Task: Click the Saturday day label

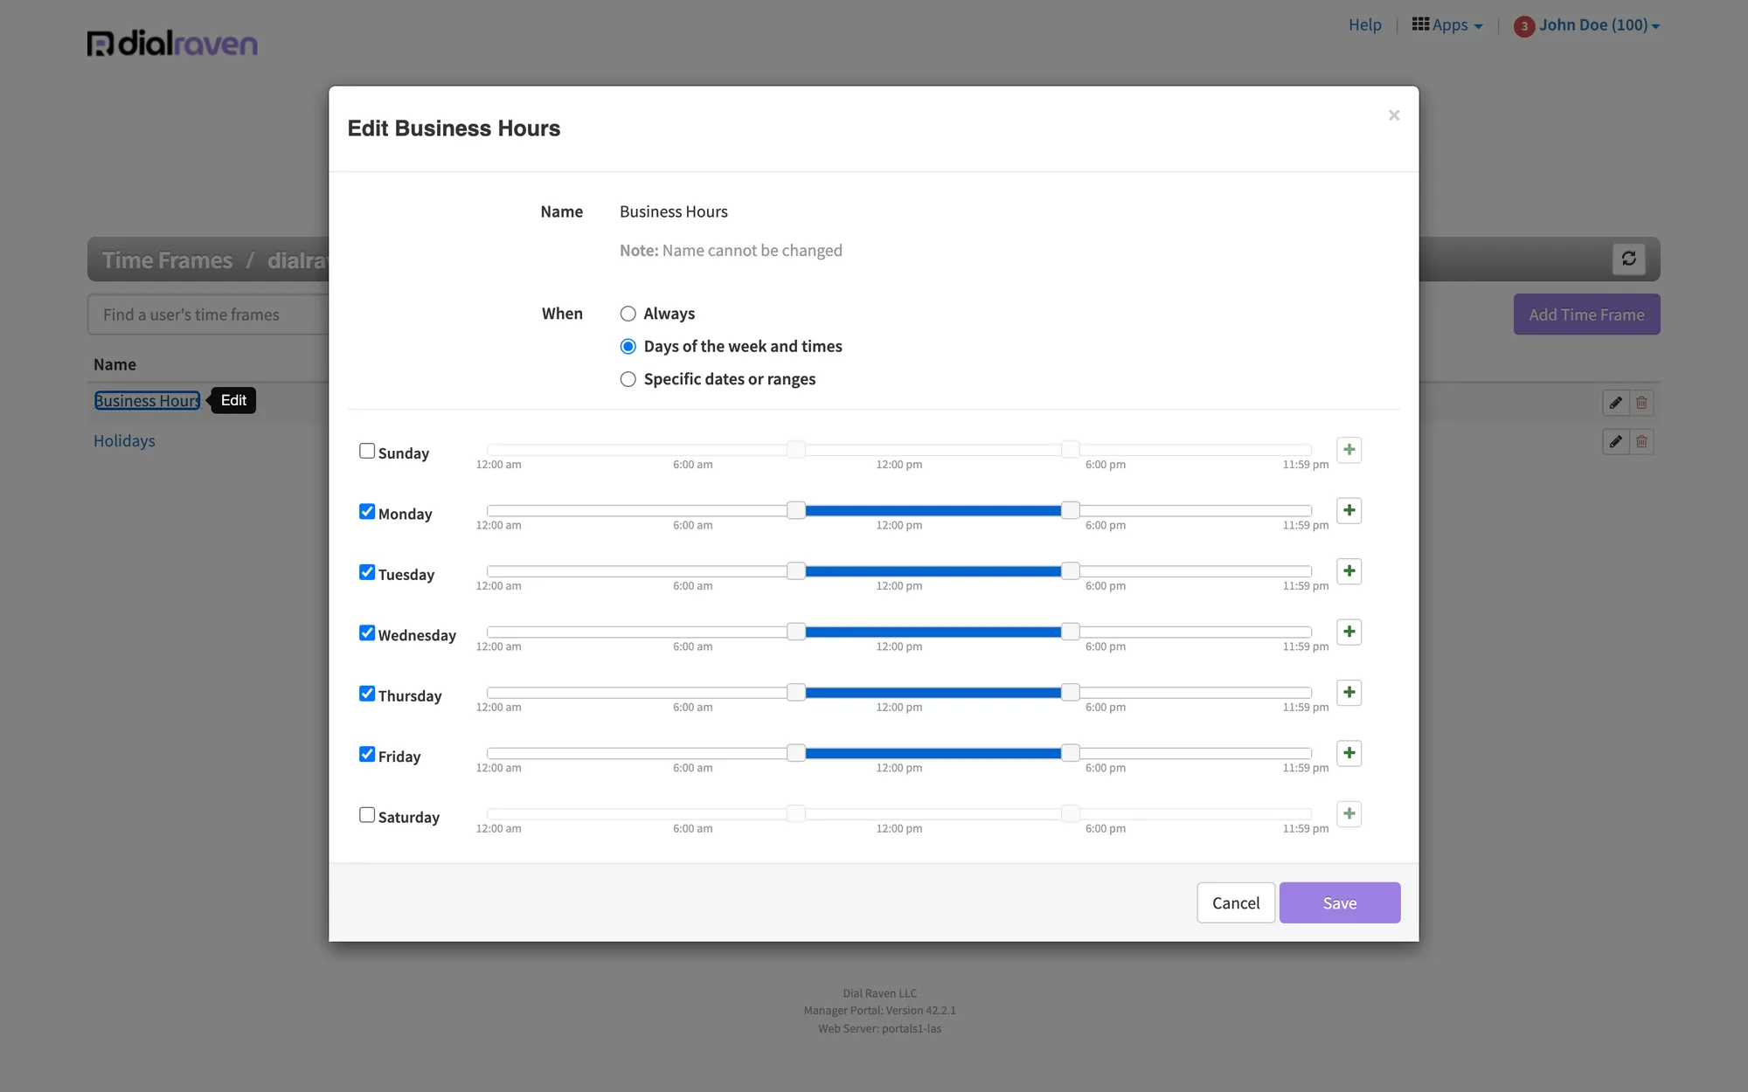Action: [x=408, y=818]
